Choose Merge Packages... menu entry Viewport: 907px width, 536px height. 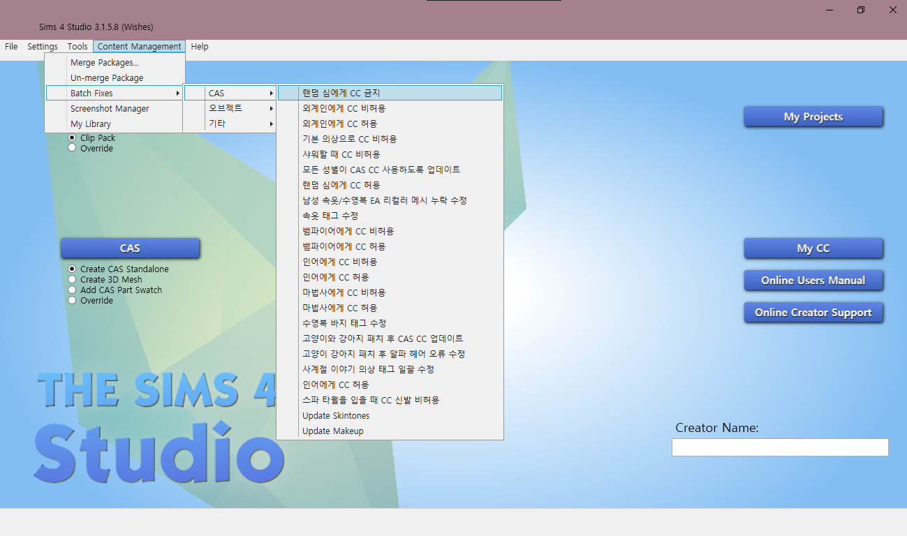[x=115, y=63]
